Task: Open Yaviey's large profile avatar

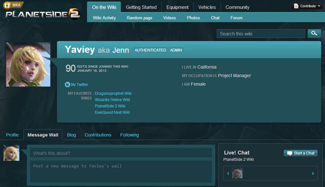Action: (28, 64)
